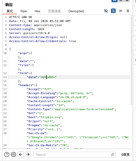
Task: Click the 0高亮 highlight counter
Action: pyautogui.click(x=125, y=154)
